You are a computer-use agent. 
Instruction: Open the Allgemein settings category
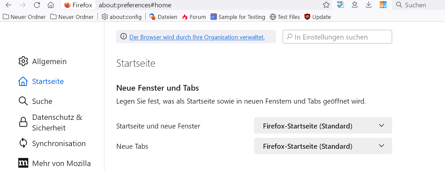pos(49,61)
